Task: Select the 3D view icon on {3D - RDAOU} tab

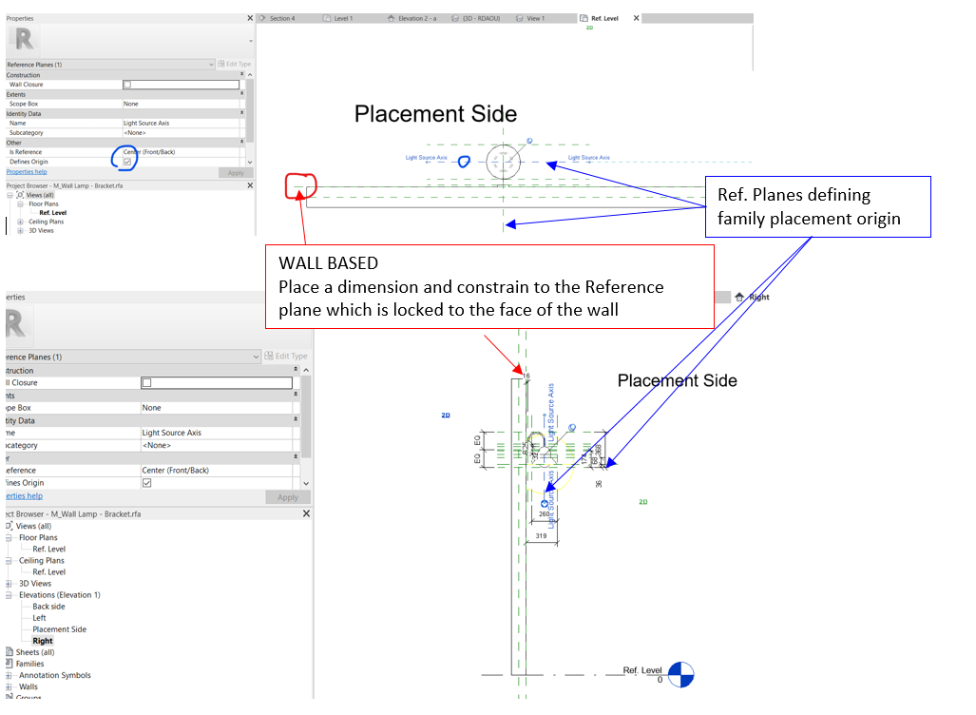Action: tap(453, 17)
